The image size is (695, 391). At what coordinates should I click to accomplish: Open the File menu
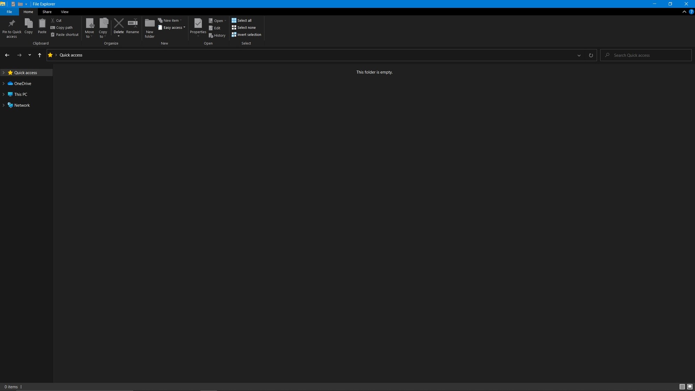(9, 12)
